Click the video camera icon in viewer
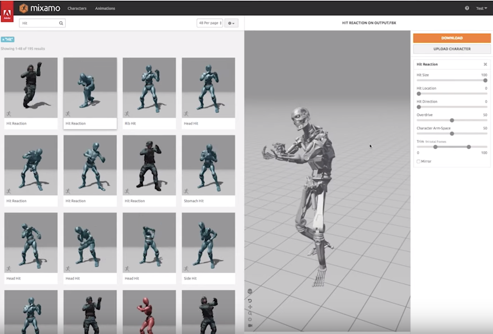 250,325
